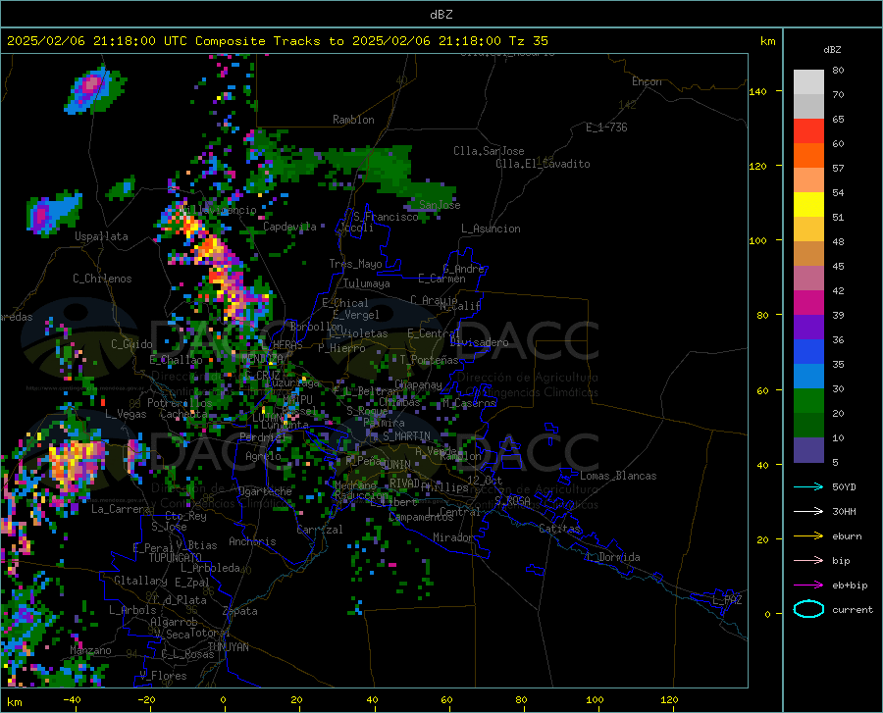This screenshot has width=883, height=713.
Task: Pick the magenta 42-39 dBZ swatch
Action: coord(808,303)
